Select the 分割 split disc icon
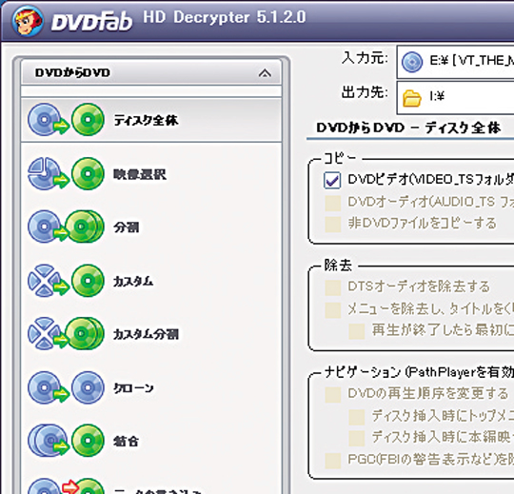This screenshot has height=494, width=514. (66, 227)
